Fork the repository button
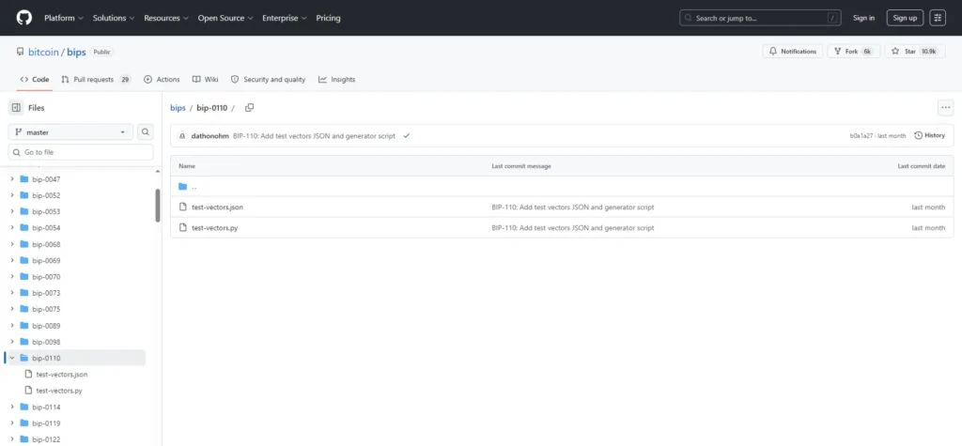 853,52
